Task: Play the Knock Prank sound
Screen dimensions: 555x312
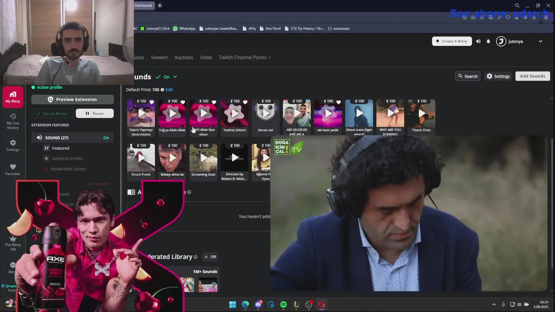Action: tap(141, 158)
